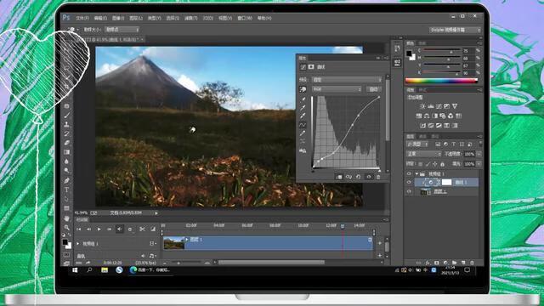544x306 pixels.
Task: Select the Brush tool
Action: (67, 116)
